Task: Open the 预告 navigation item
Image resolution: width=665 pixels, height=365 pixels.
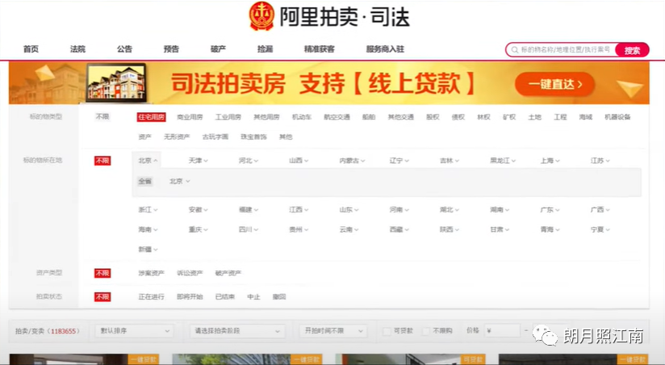Action: pos(171,49)
